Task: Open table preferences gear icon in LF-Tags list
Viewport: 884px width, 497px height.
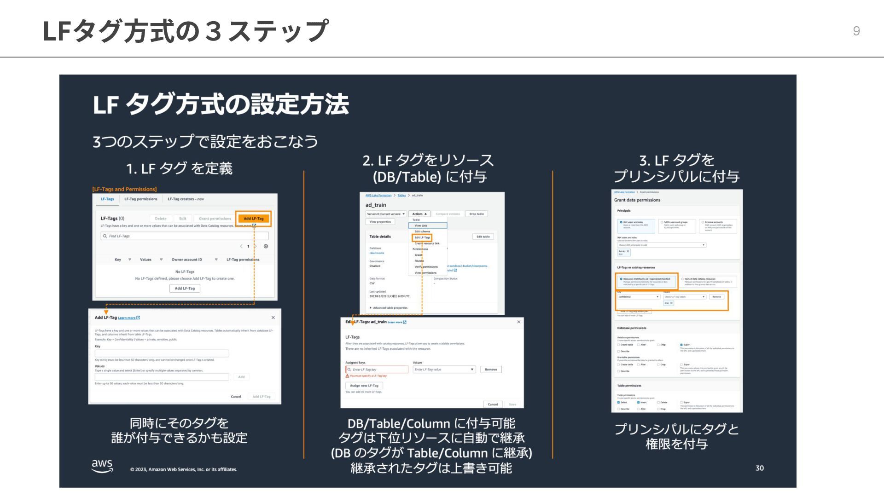Action: coord(266,246)
